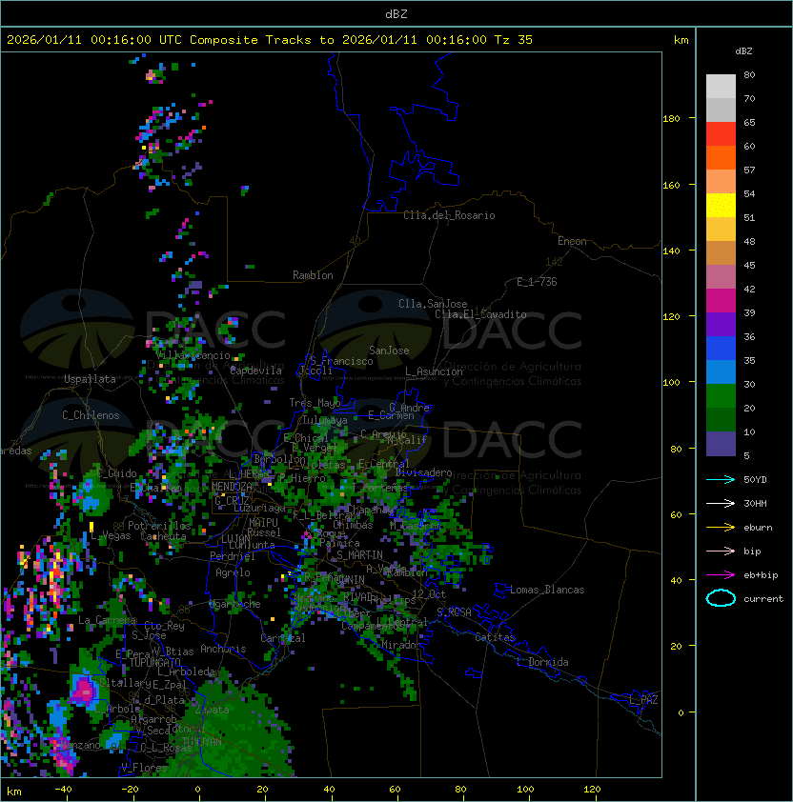Click the magenta storm cell near Cltallary

click(82, 691)
